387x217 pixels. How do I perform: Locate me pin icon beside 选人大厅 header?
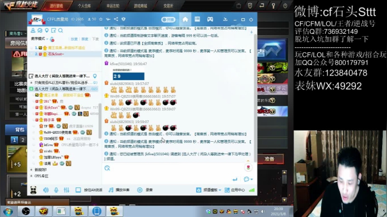[x=95, y=76]
